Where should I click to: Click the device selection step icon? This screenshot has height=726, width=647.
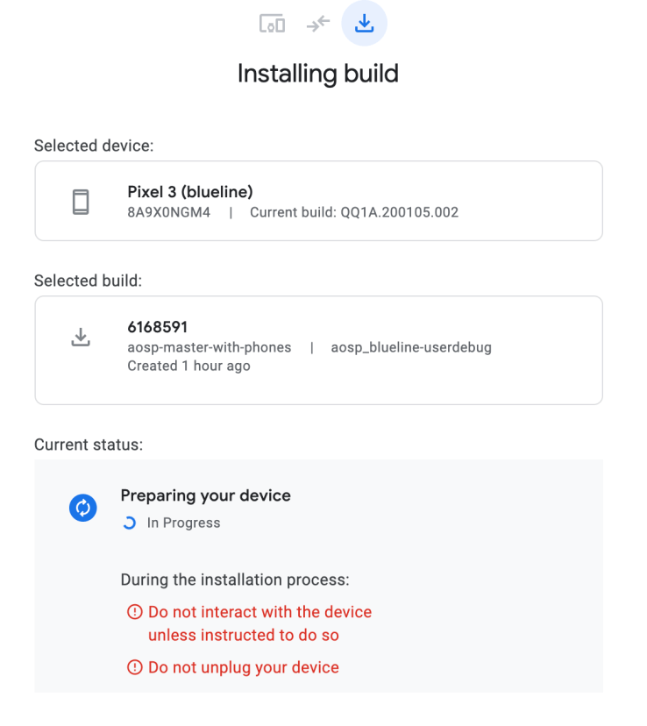[x=272, y=24]
